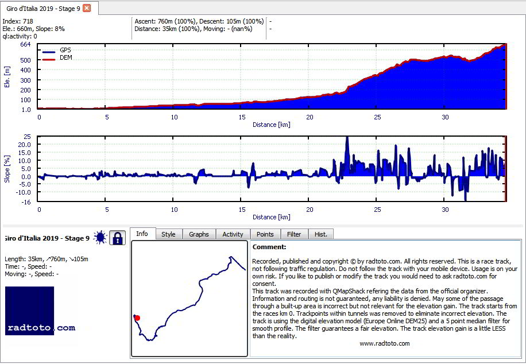The height and width of the screenshot is (364, 526).
Task: Open the Graphs tab
Action: (199, 234)
